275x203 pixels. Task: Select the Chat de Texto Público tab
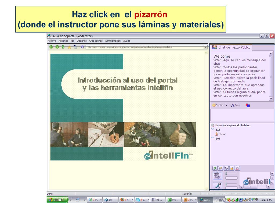(231, 47)
